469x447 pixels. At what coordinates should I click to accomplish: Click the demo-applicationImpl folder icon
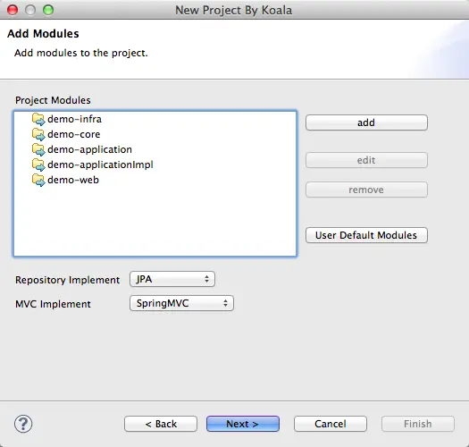[38, 164]
